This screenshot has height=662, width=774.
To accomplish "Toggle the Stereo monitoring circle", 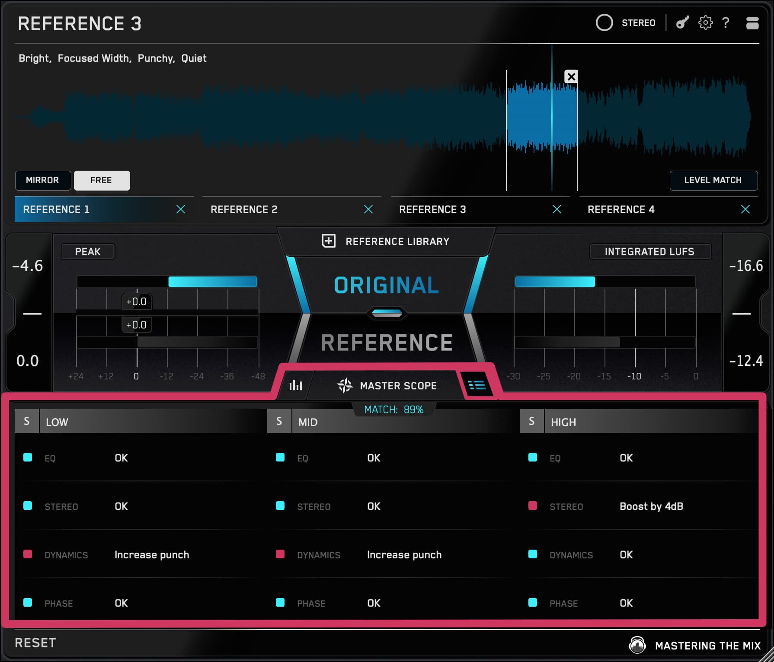I will pos(604,23).
